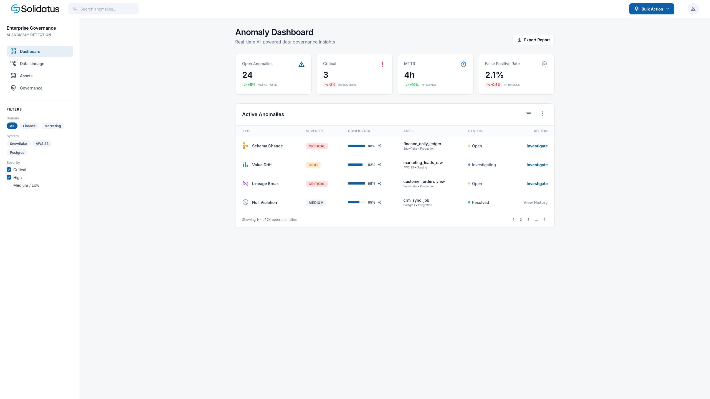The width and height of the screenshot is (710, 399).
Task: Investigate the finance_daily_ledger anomaly
Action: pos(537,146)
